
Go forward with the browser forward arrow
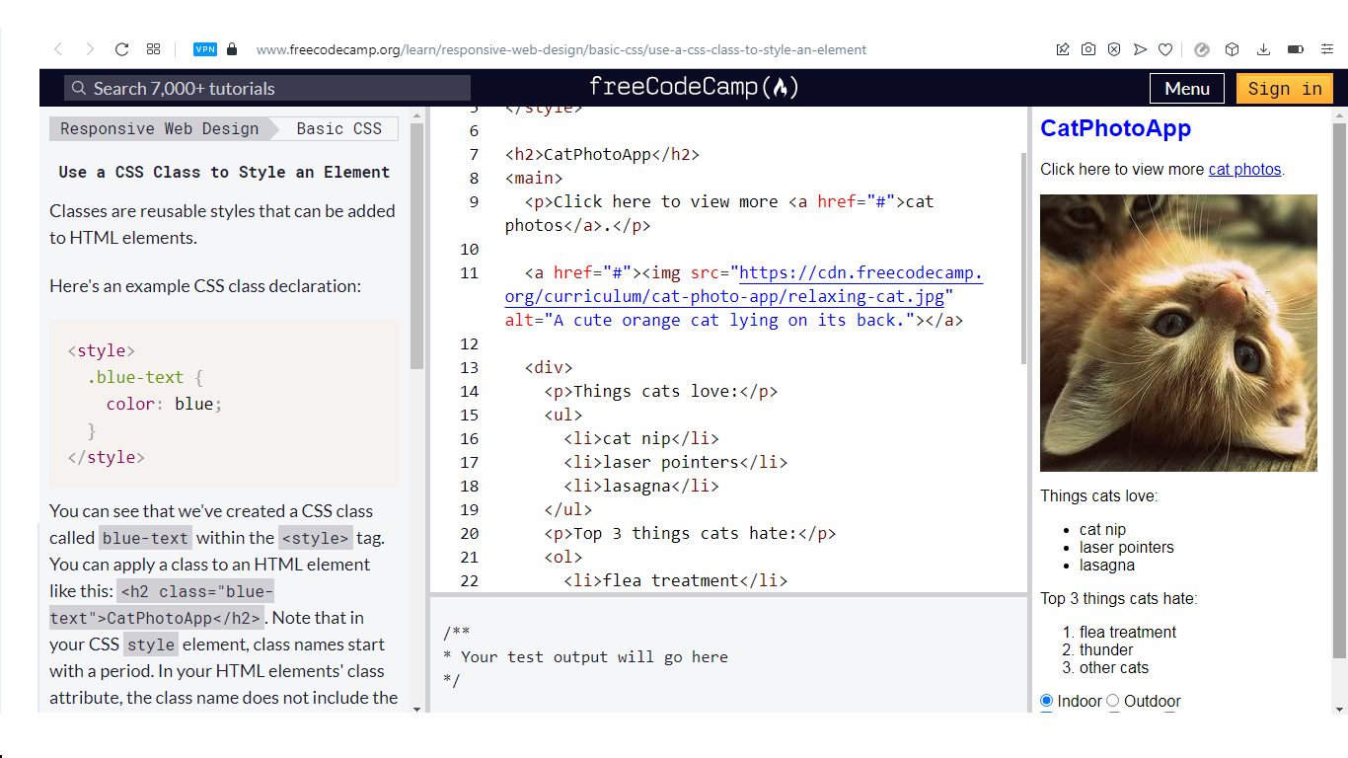pyautogui.click(x=90, y=49)
